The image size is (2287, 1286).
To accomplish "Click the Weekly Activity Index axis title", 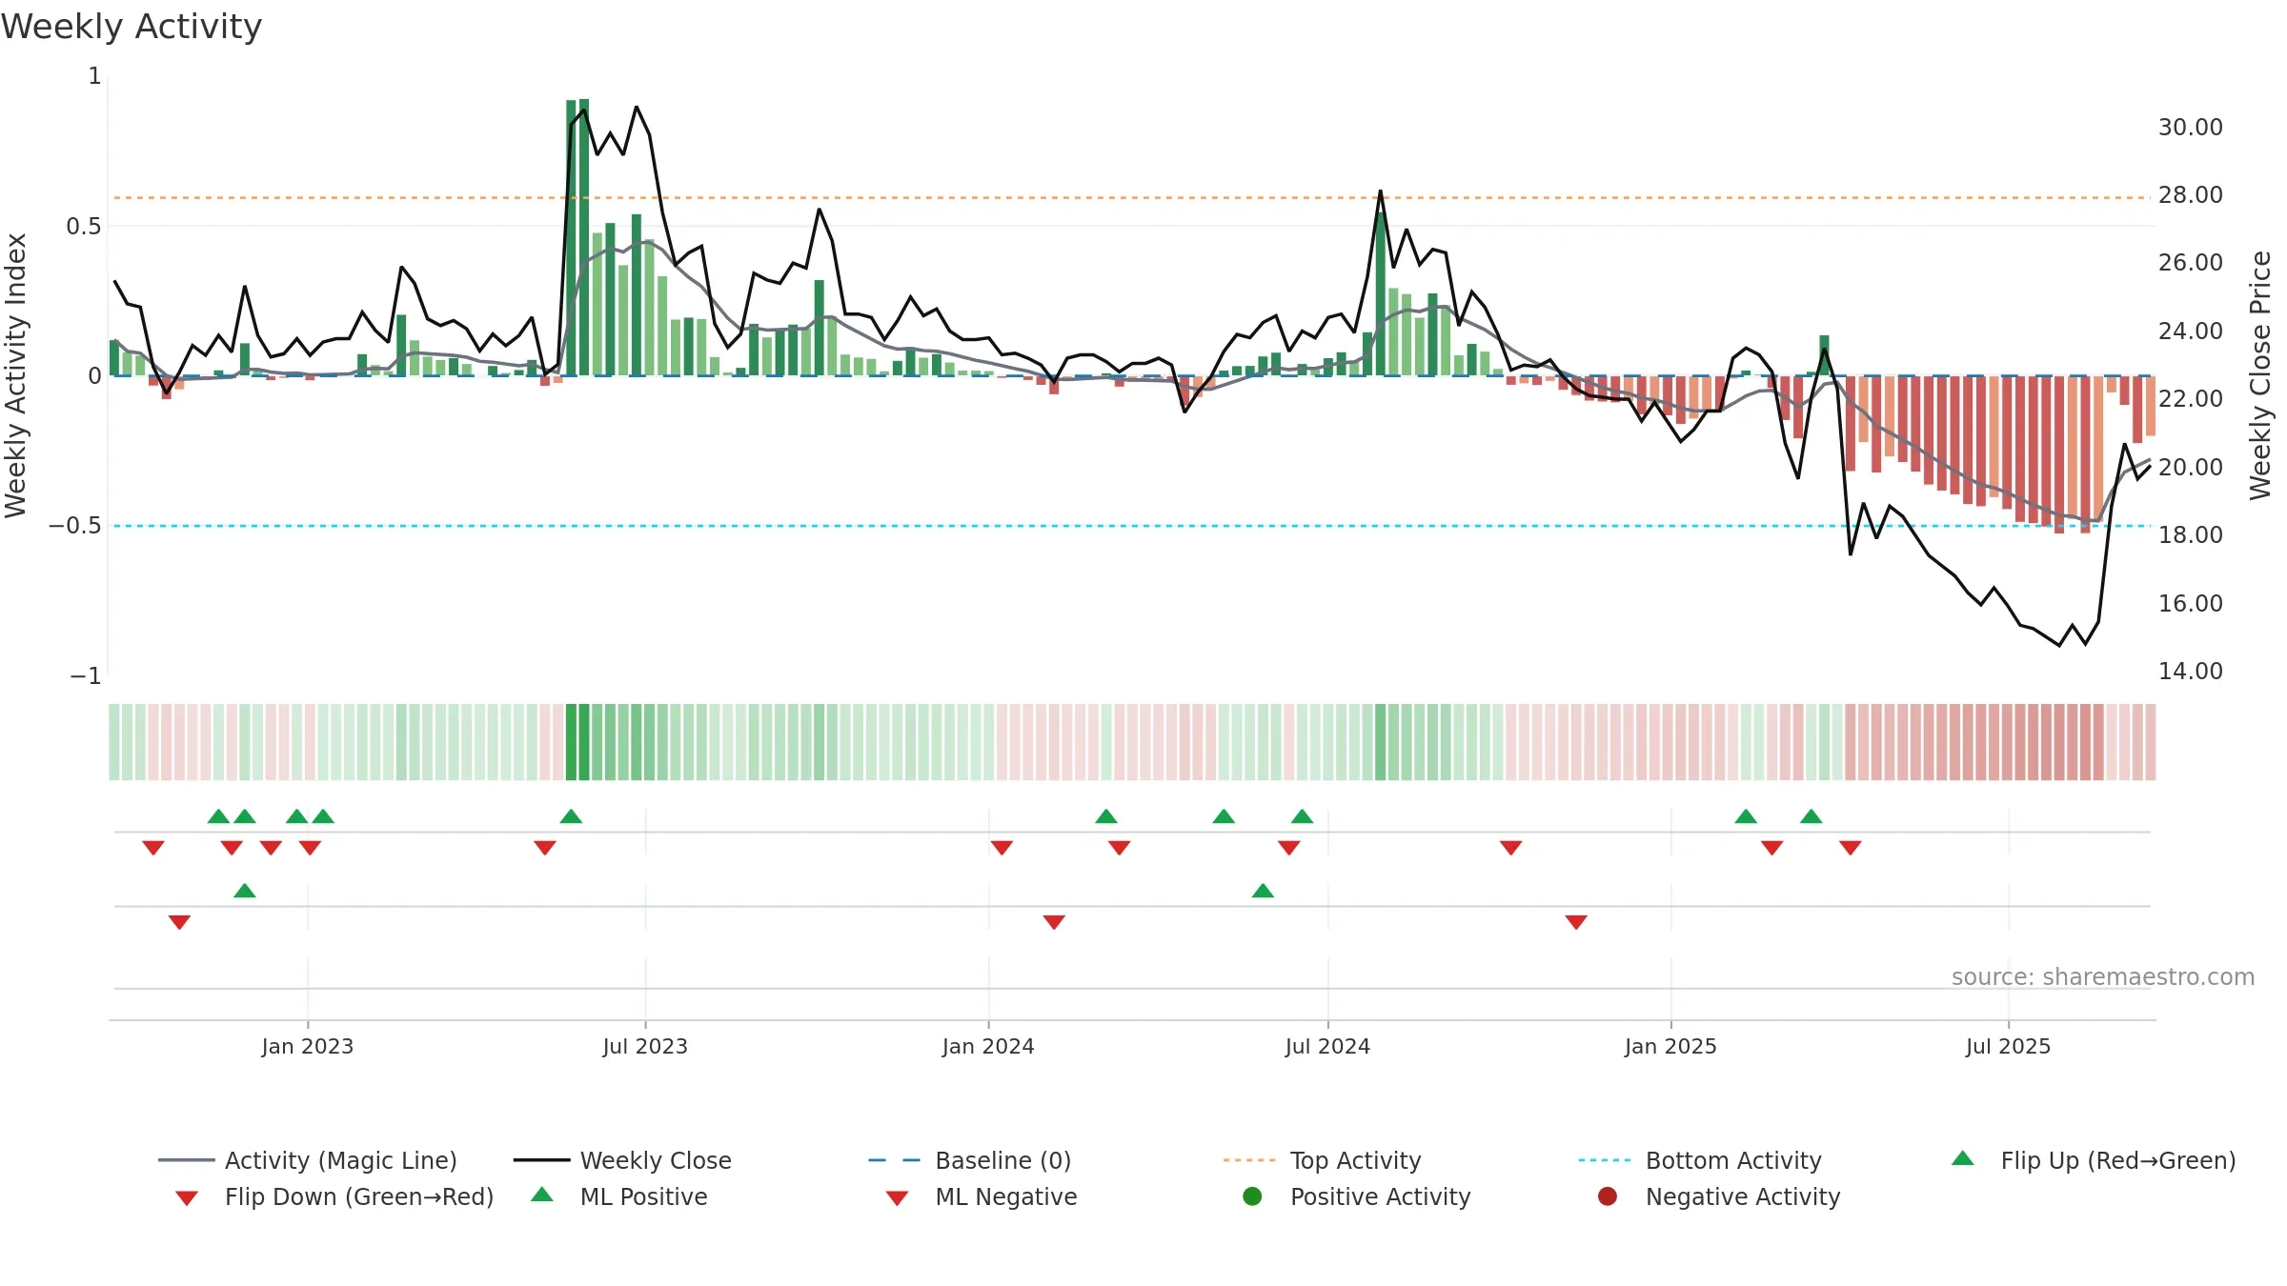I will point(16,375).
